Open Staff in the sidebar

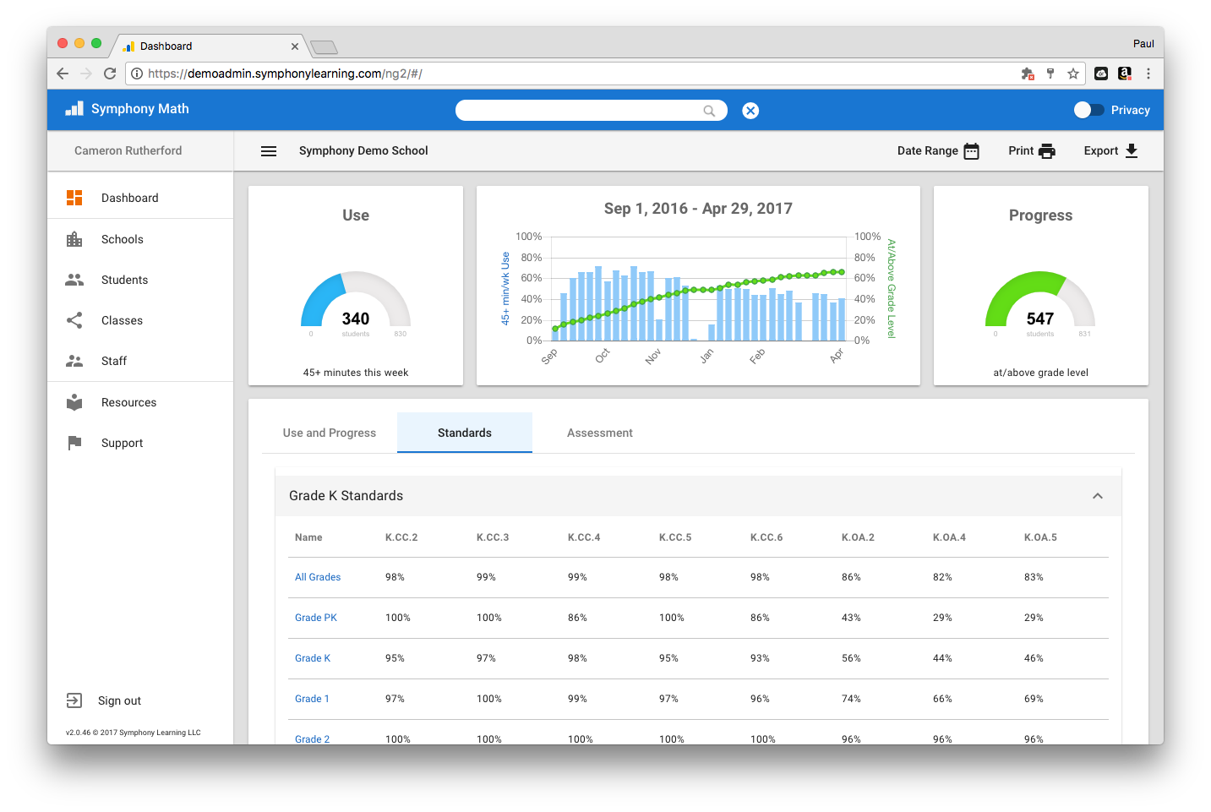[114, 361]
